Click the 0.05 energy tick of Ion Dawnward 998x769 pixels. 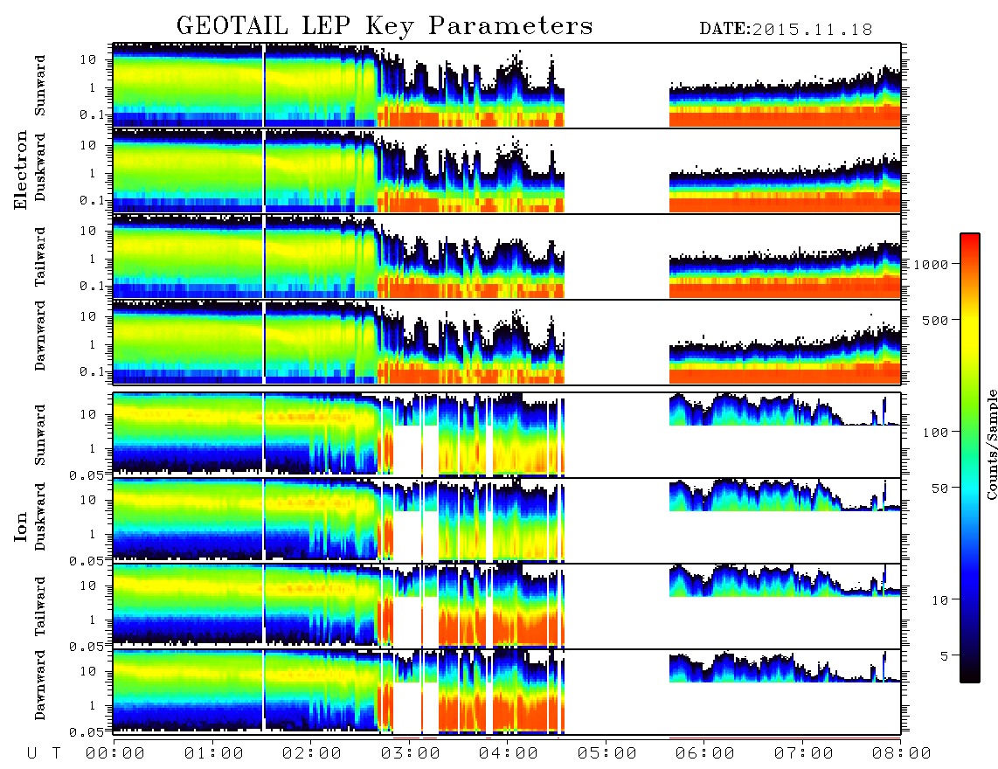coord(85,732)
